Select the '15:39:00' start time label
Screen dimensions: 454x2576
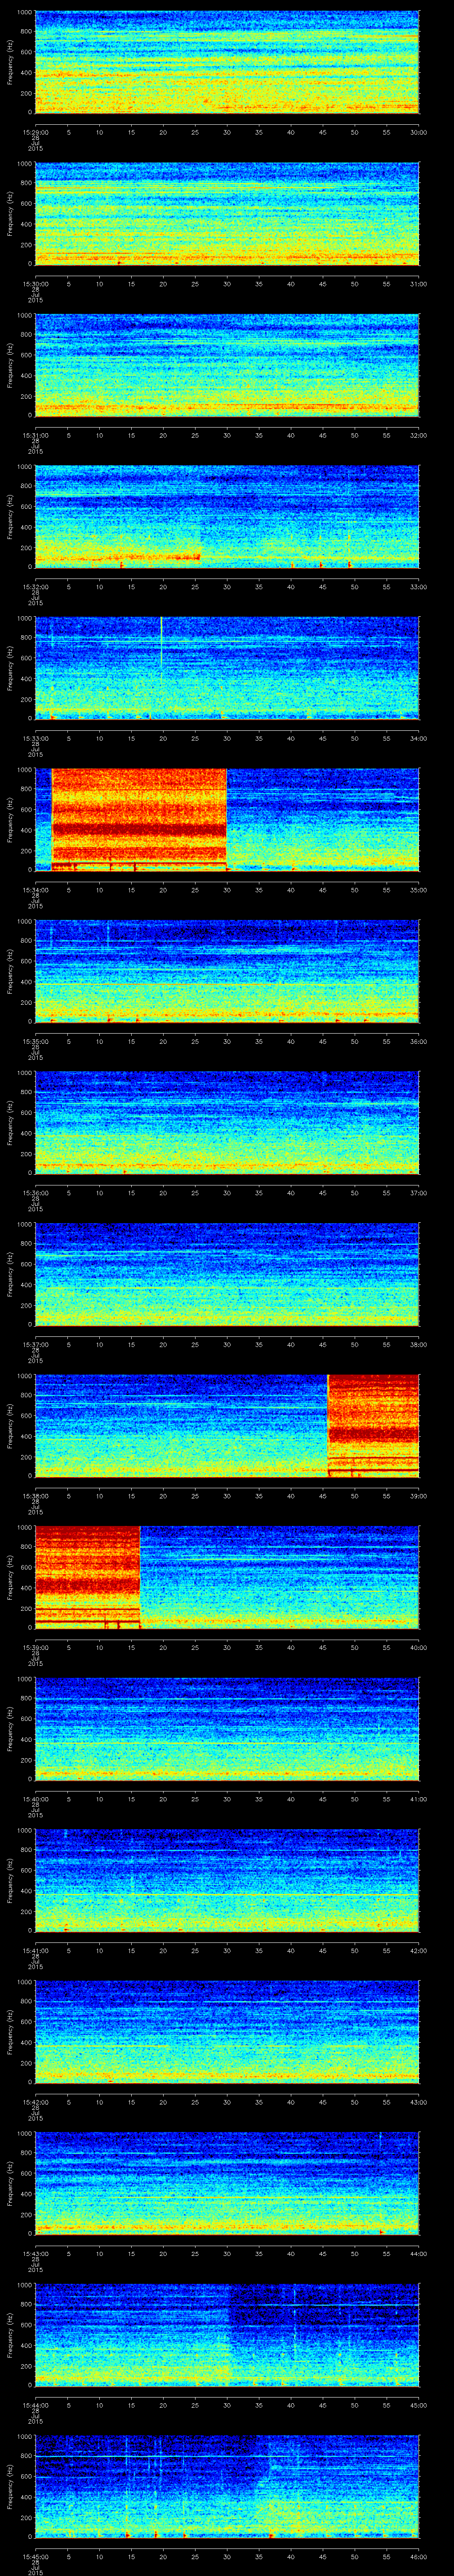coord(36,1647)
